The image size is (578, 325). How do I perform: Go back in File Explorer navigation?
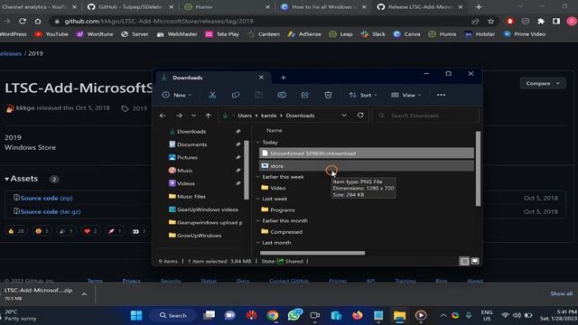163,116
